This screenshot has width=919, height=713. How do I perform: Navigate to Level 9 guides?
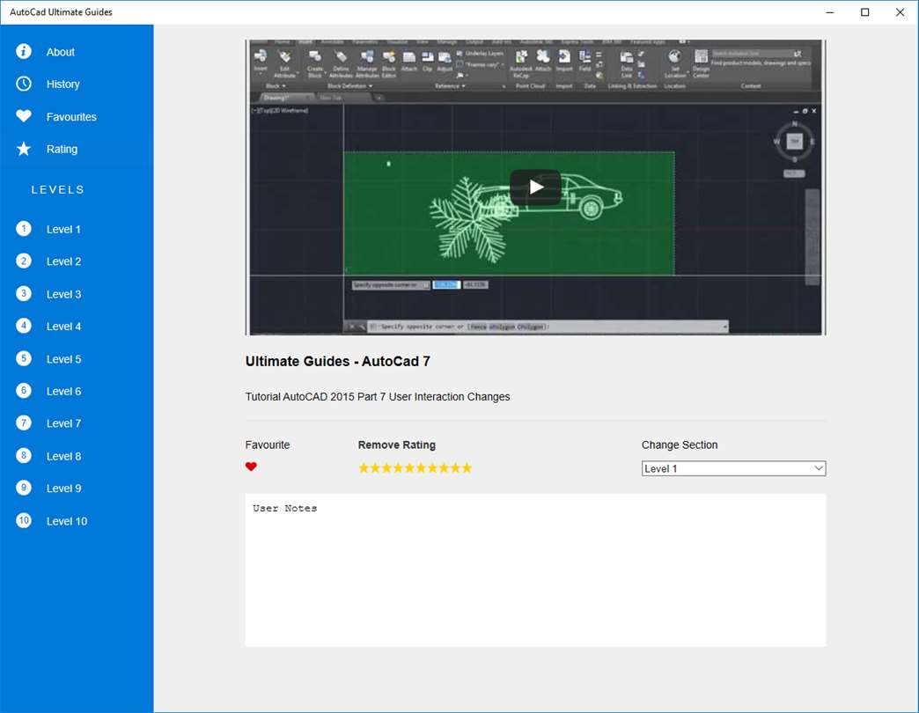63,489
